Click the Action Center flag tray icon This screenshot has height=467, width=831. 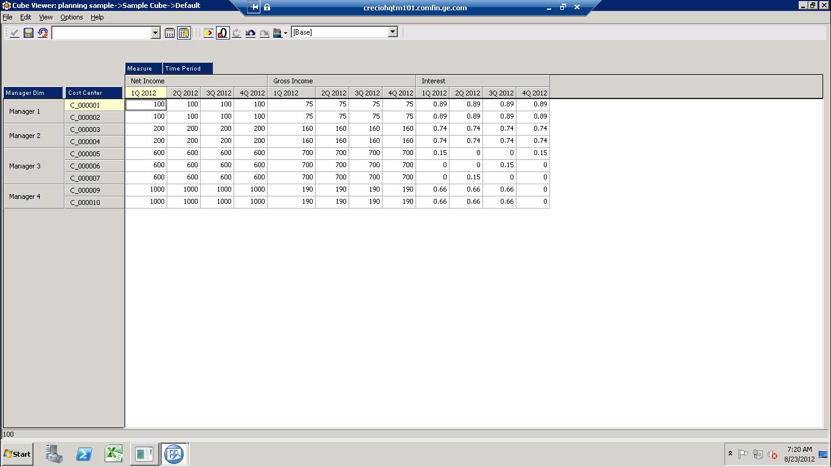743,454
